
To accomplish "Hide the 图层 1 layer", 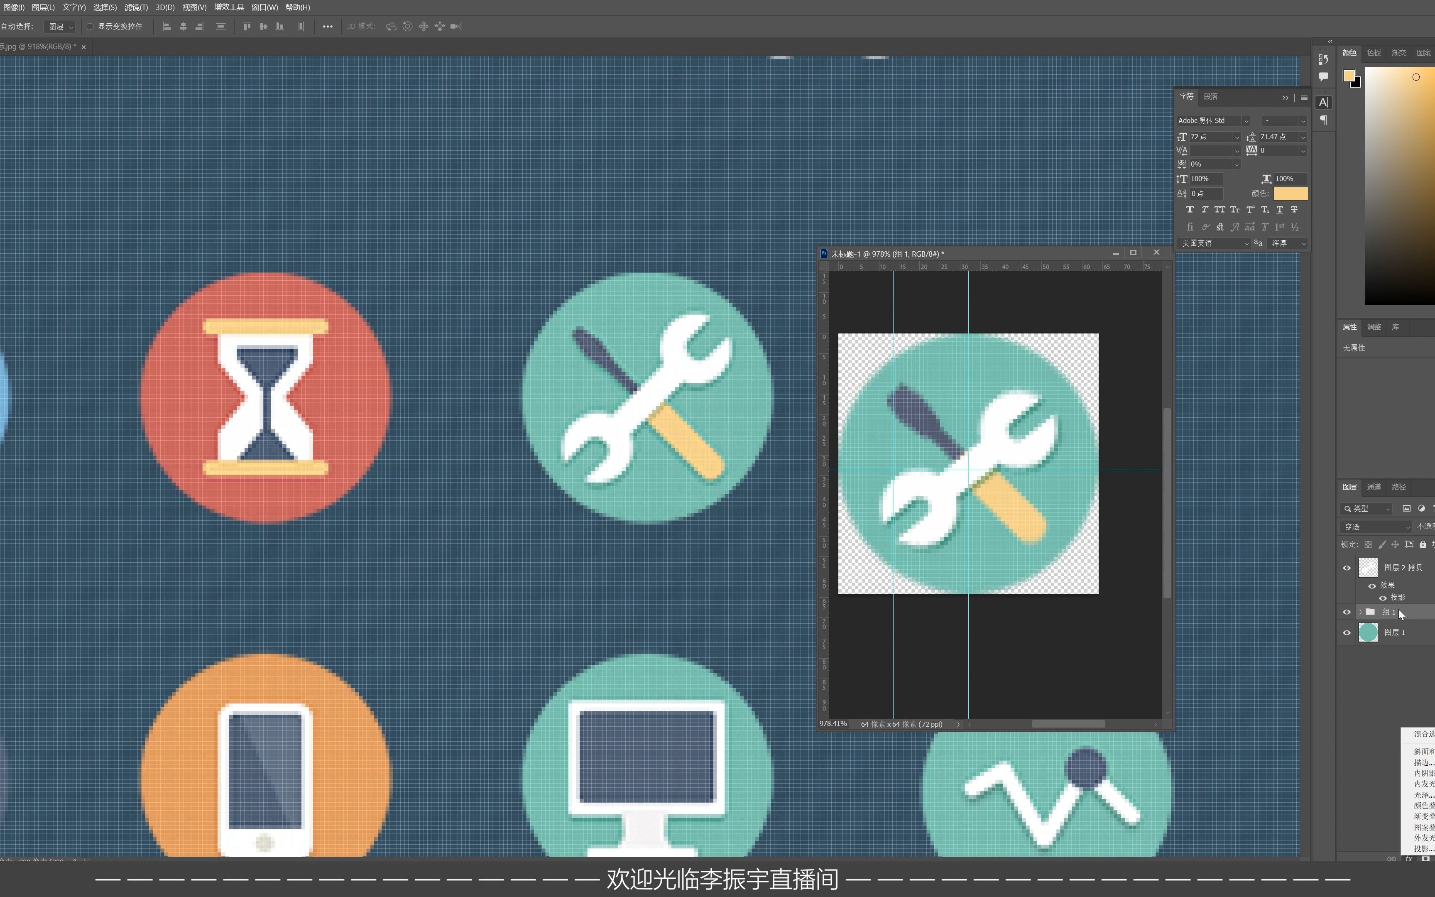I will coord(1347,633).
